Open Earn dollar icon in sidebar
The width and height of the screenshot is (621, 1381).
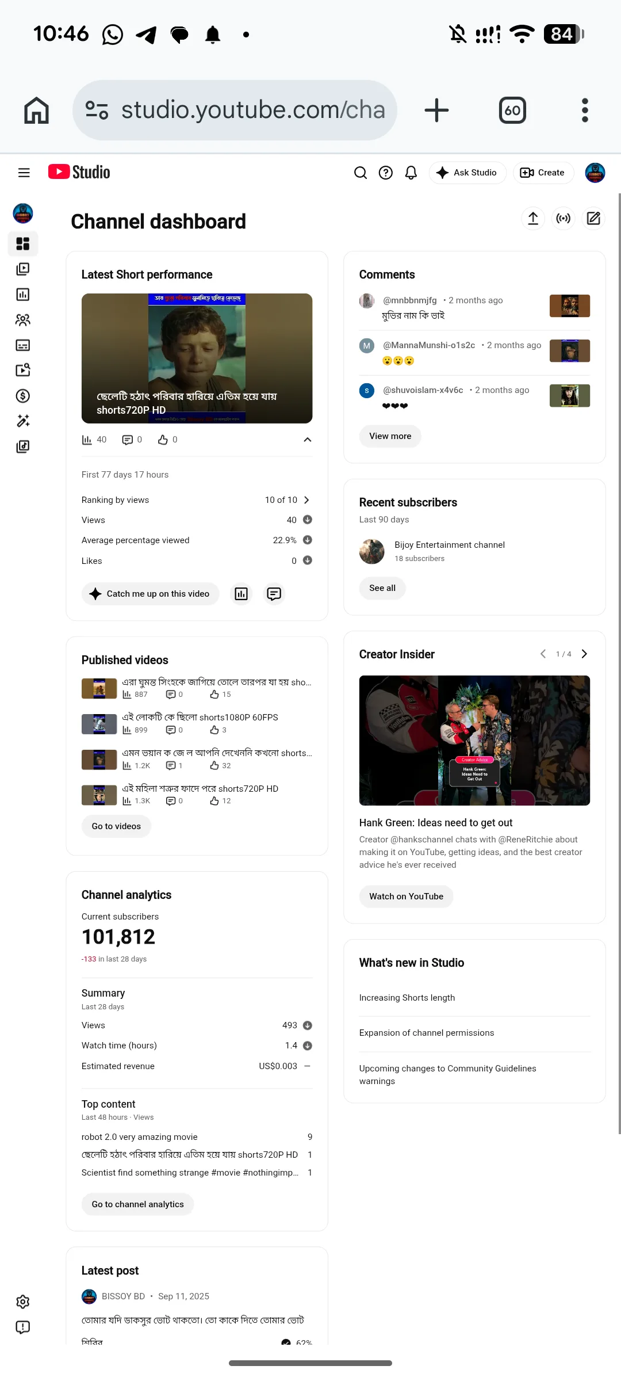(23, 396)
